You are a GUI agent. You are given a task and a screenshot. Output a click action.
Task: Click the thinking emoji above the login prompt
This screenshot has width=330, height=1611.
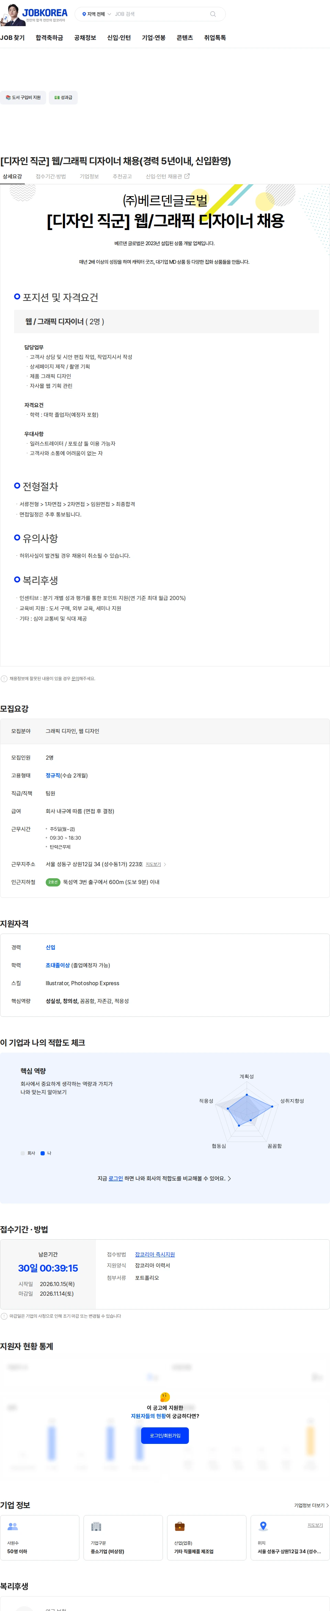click(x=165, y=1397)
